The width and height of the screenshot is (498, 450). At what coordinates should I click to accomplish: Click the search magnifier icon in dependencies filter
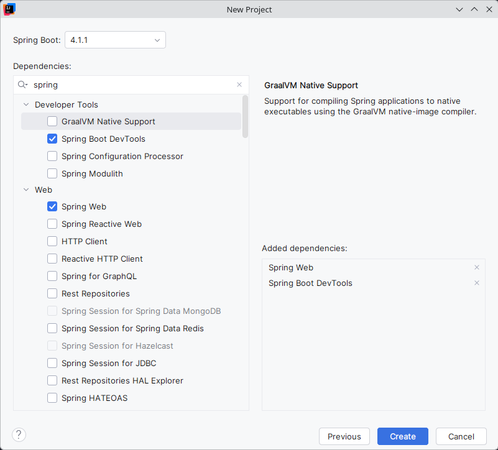22,85
